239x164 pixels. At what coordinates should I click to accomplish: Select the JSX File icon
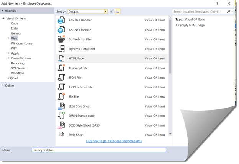(x=61, y=96)
